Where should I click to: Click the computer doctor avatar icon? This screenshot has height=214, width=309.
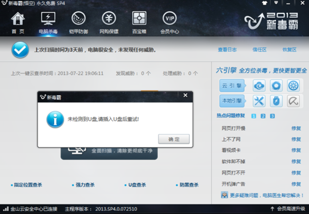[224, 195]
